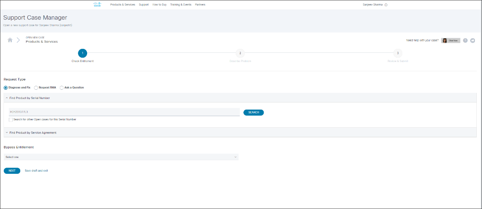The height and width of the screenshot is (209, 482).
Task: Select step 1 Check Entitlement circle
Action: click(x=82, y=53)
